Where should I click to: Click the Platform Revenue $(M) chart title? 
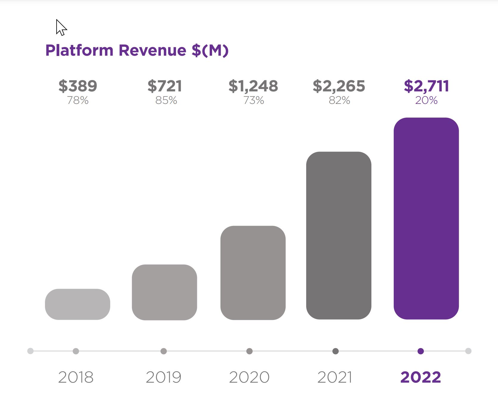pos(137,50)
